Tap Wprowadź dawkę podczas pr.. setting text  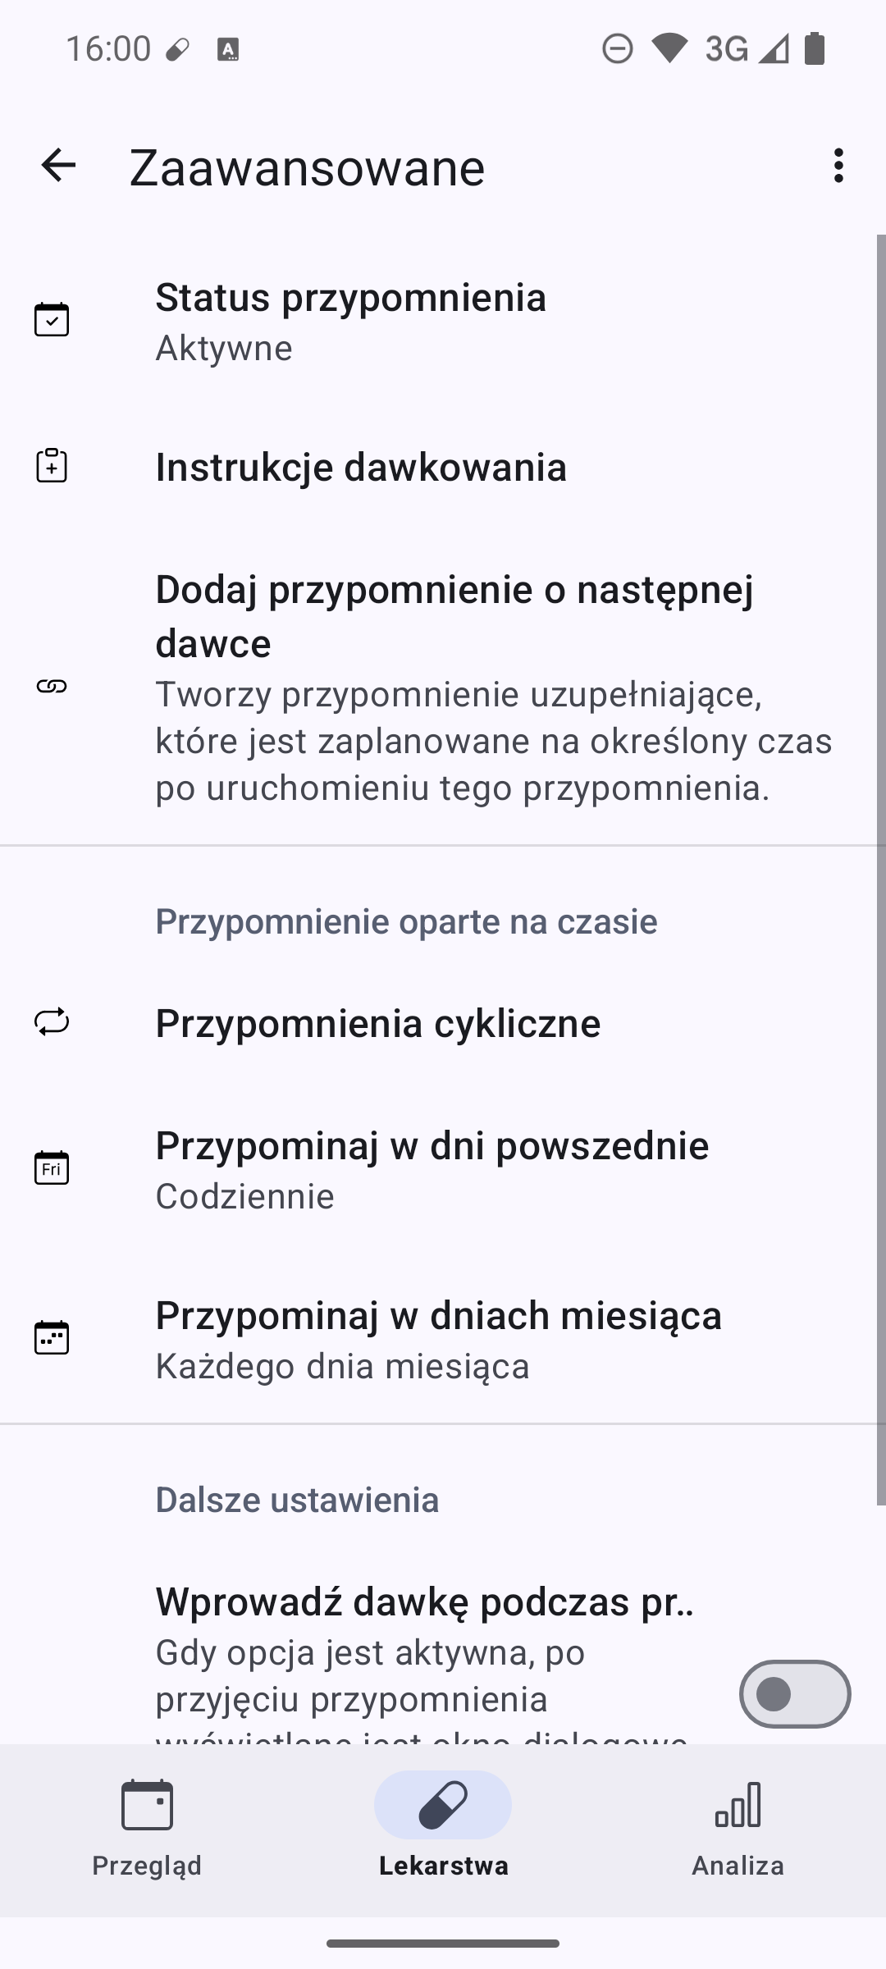click(x=424, y=1601)
